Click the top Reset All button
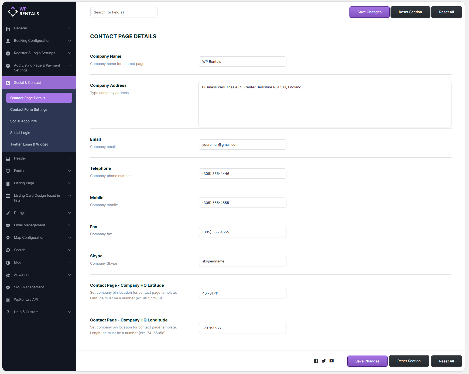The height and width of the screenshot is (374, 469). 446,12
